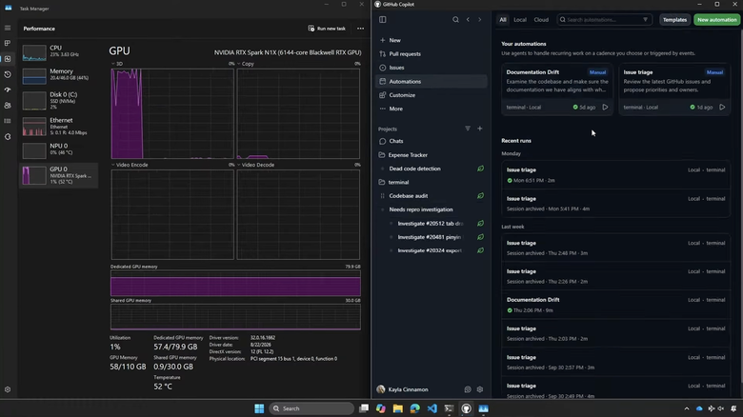
Task: Open Pull requests in Copilot sidebar
Action: click(x=431, y=54)
